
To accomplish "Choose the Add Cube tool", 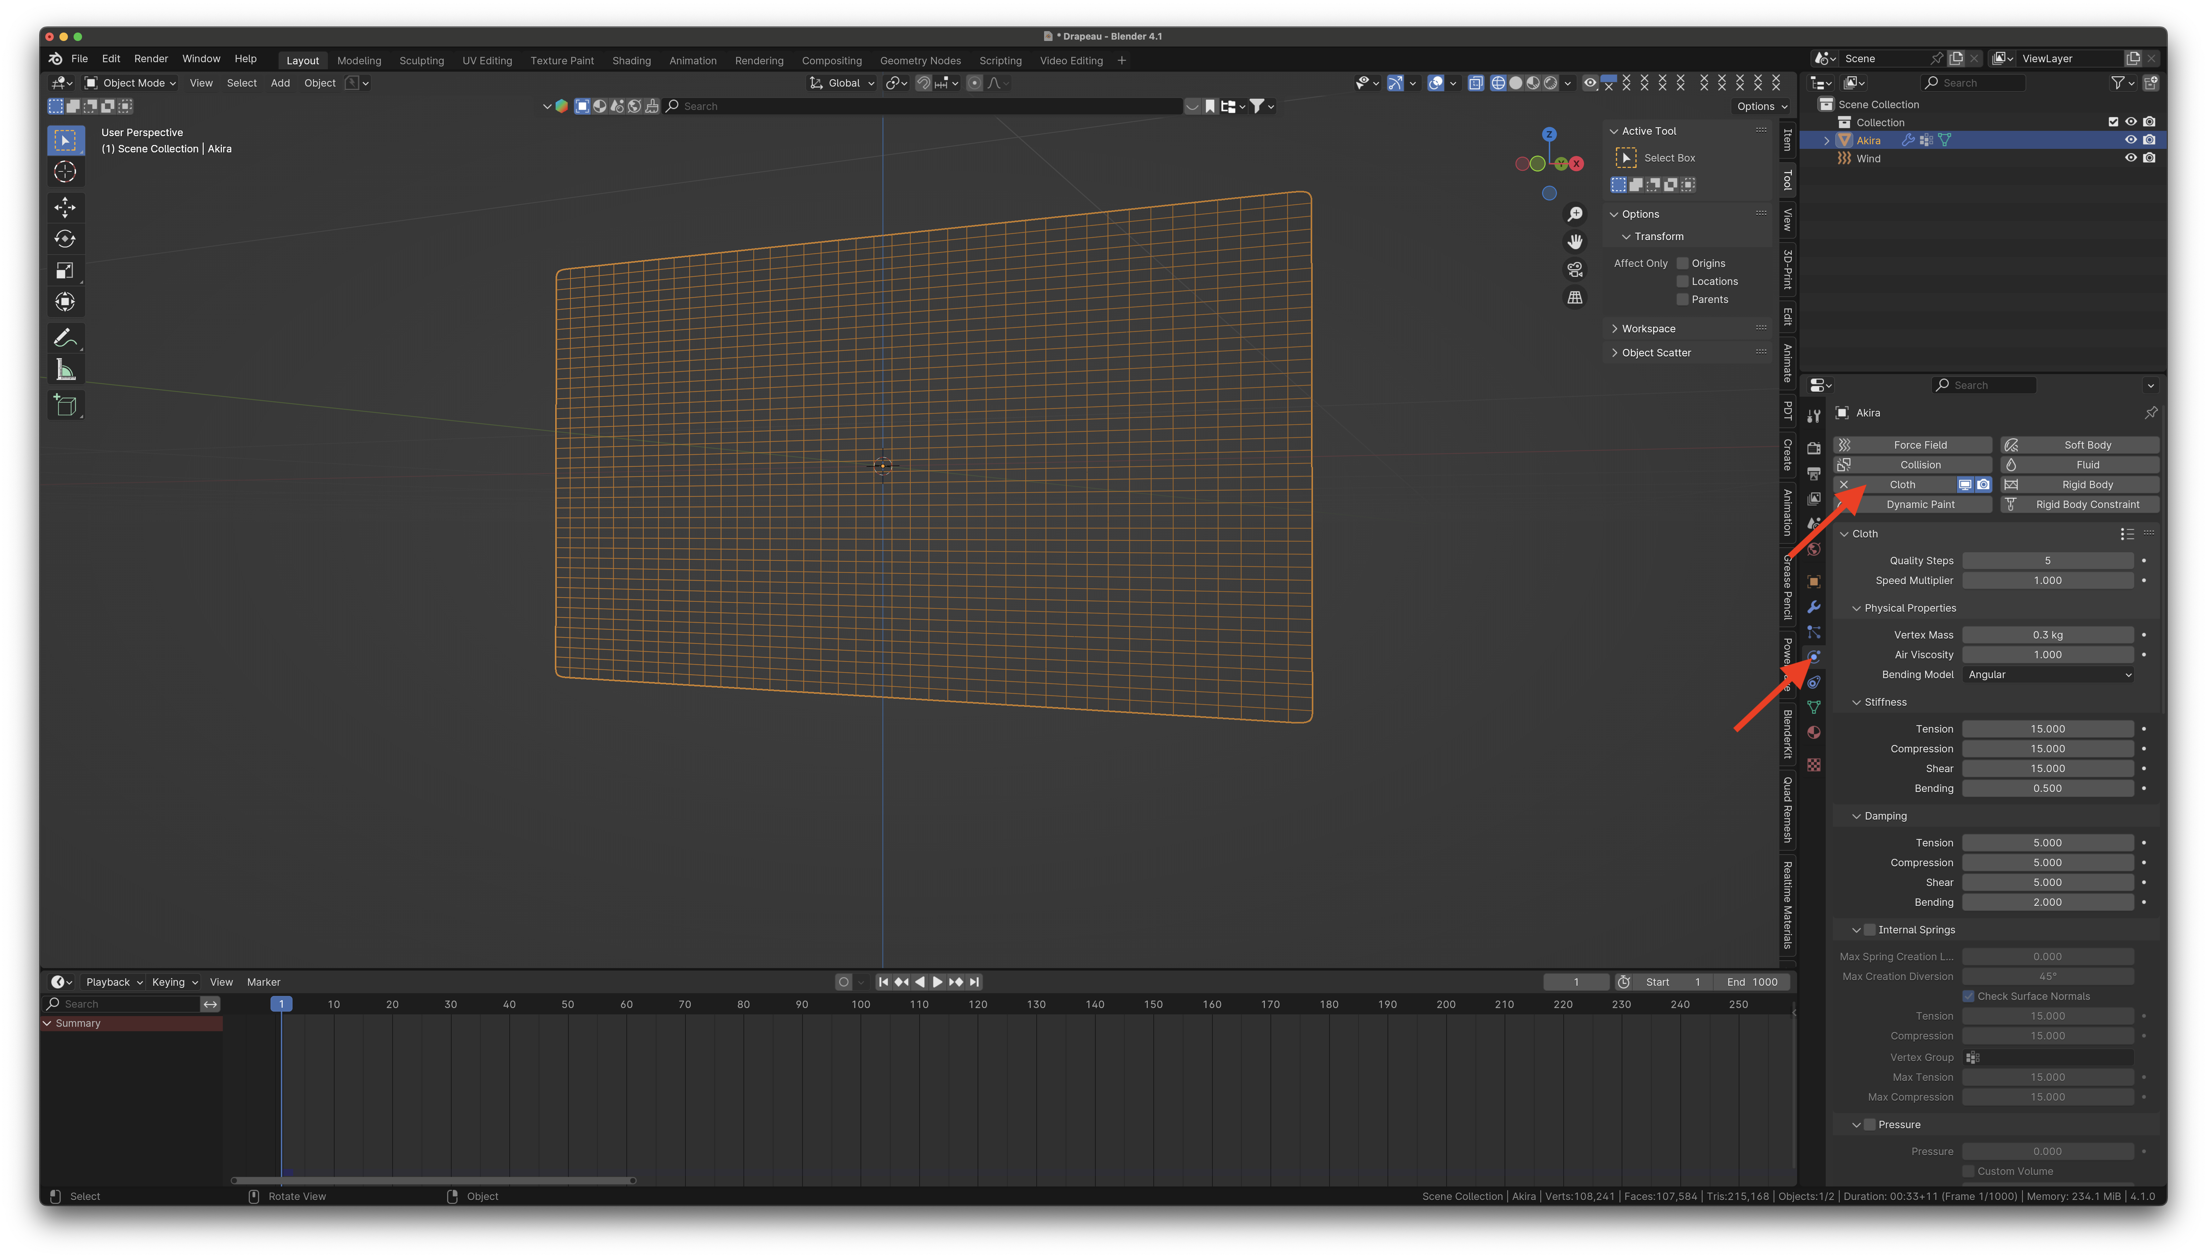I will [65, 405].
